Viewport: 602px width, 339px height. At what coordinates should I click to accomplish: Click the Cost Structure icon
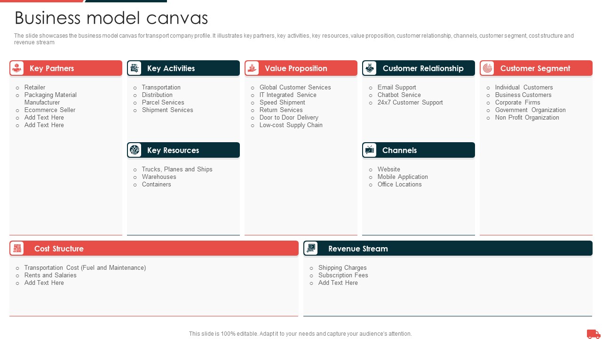(x=17, y=249)
